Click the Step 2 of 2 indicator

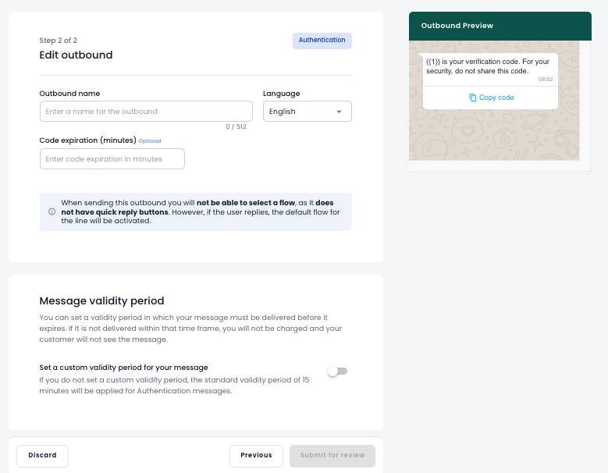pyautogui.click(x=59, y=41)
